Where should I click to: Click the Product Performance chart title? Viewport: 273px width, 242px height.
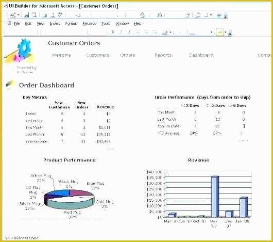point(70,160)
